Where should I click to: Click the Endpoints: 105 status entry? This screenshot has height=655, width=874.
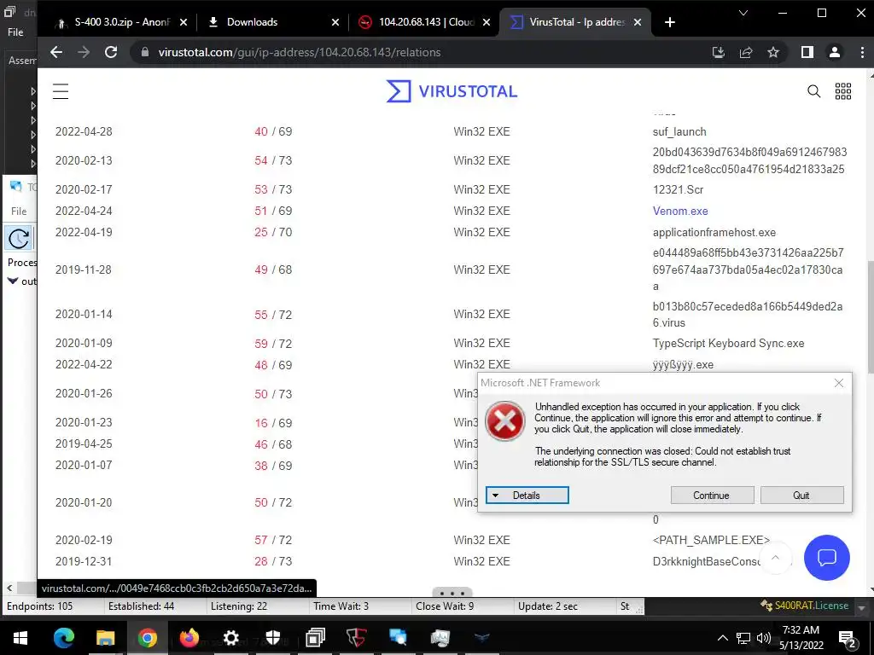[x=39, y=606]
